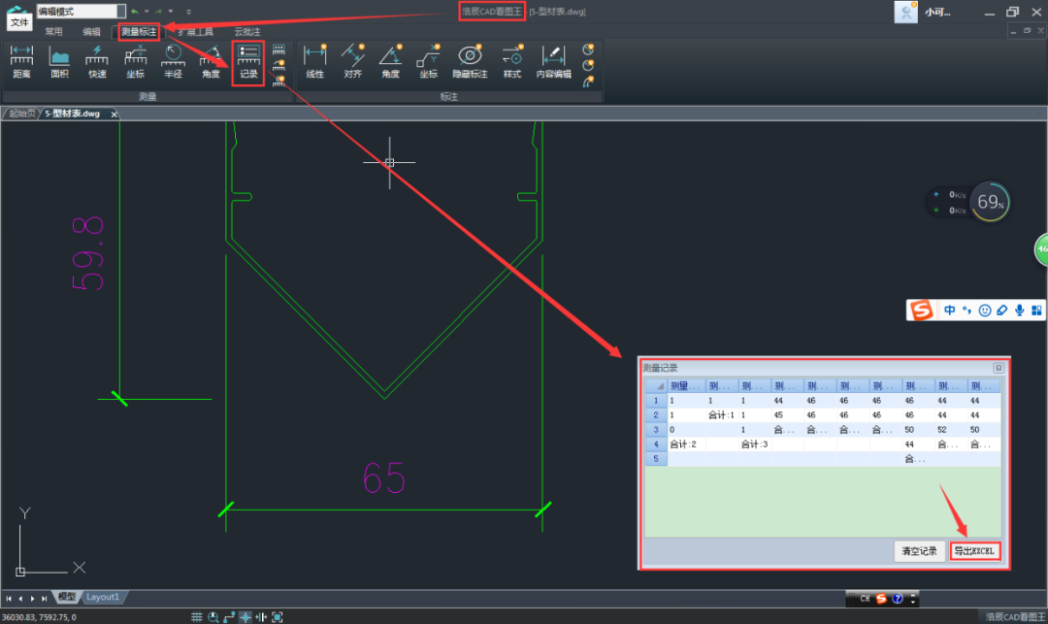Click the 隐藏标注 hide annotations tool
1048x624 pixels.
point(470,61)
